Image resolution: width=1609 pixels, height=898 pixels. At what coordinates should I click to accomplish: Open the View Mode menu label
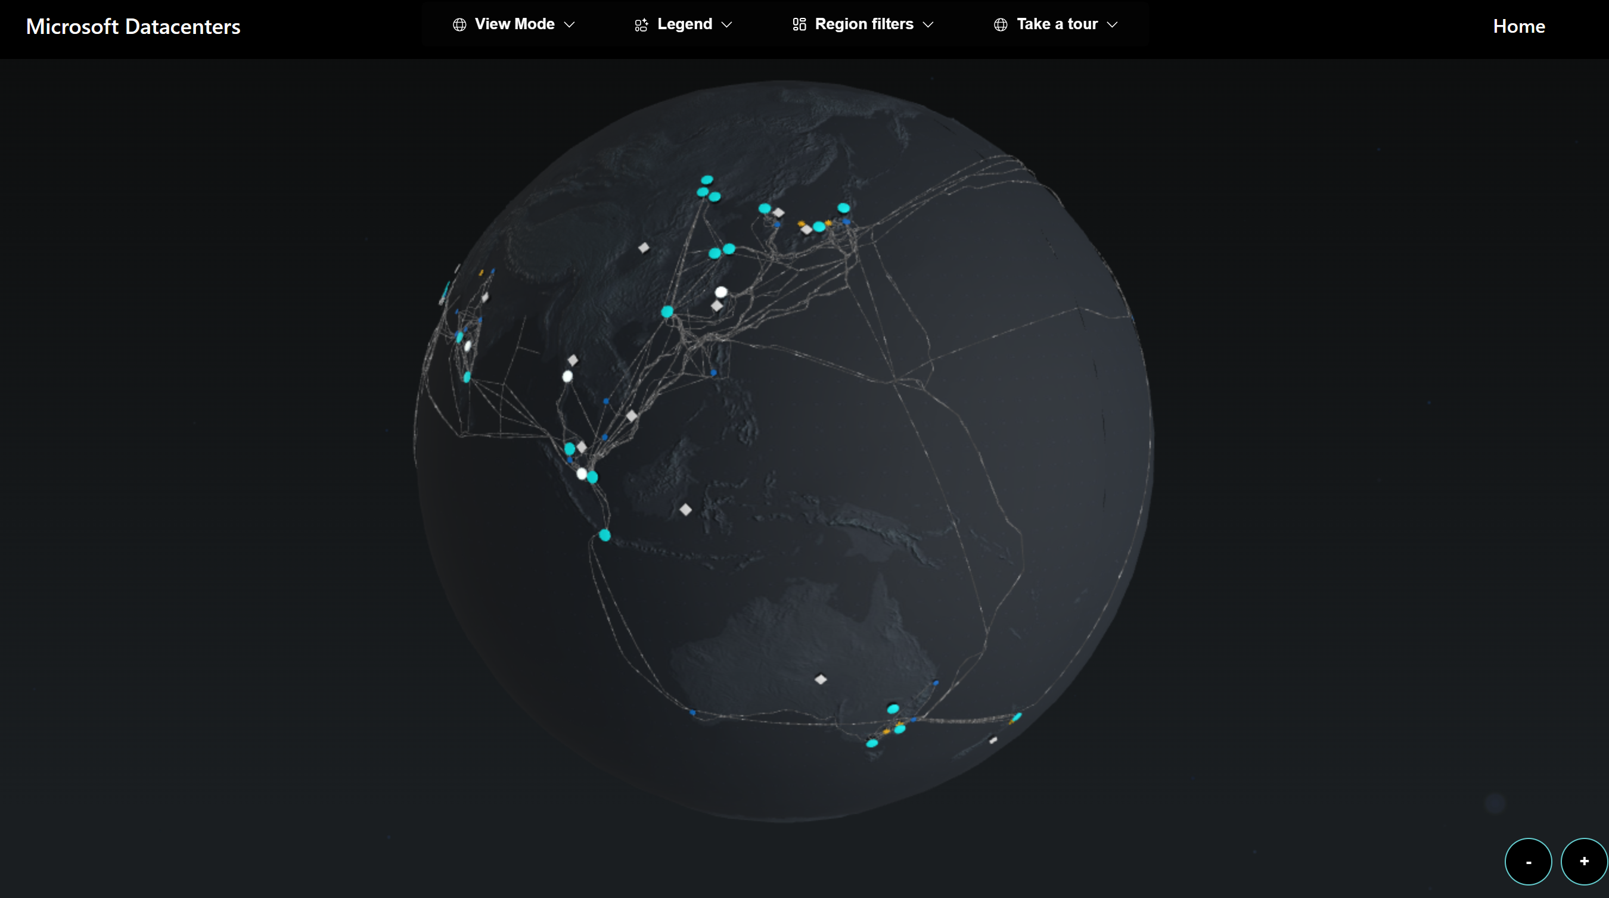(x=515, y=24)
